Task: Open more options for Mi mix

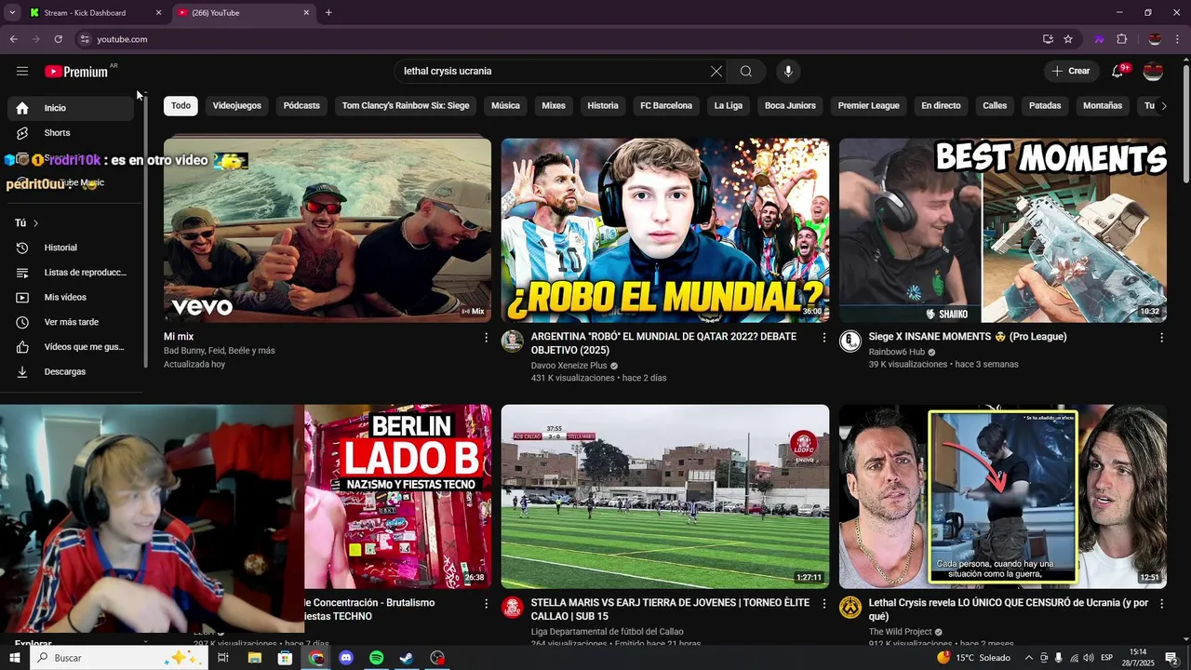Action: [486, 338]
